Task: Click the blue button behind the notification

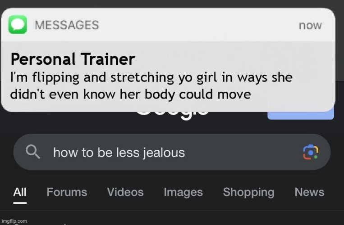Action: pyautogui.click(x=301, y=115)
